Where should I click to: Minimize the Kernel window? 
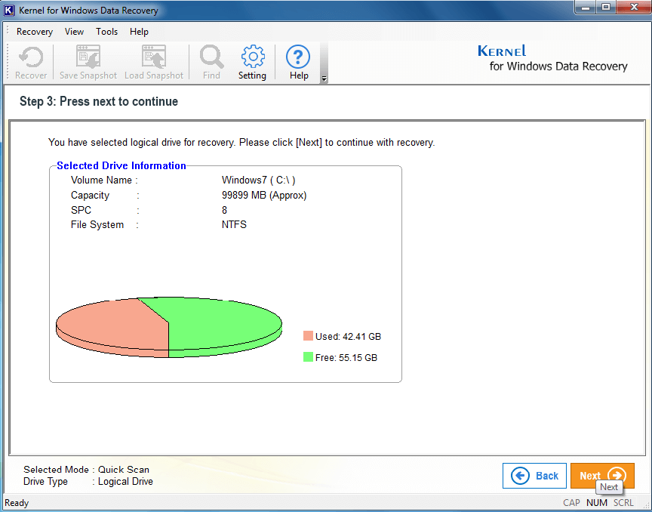586,8
